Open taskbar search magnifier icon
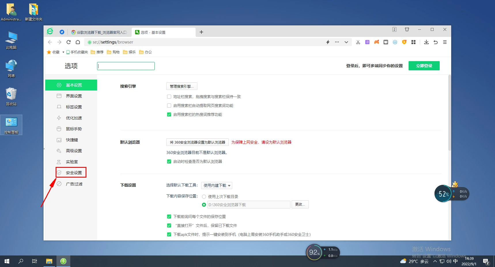Screen dimensions: 495x267 (21, 261)
